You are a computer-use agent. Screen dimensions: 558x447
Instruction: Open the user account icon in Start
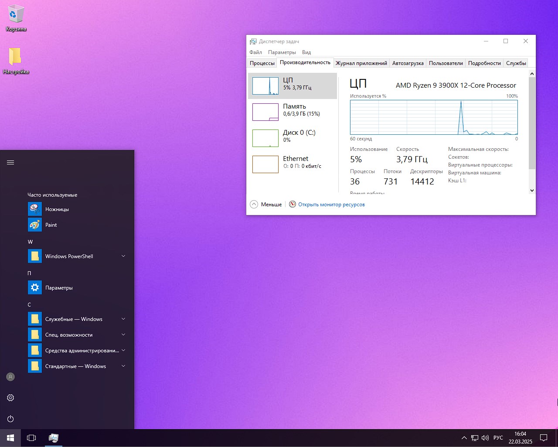click(10, 377)
